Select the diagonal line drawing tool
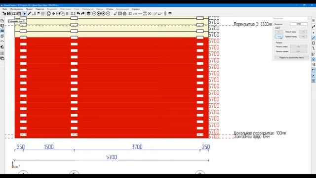Viewport: 316px width, 178px height. tap(29, 13)
